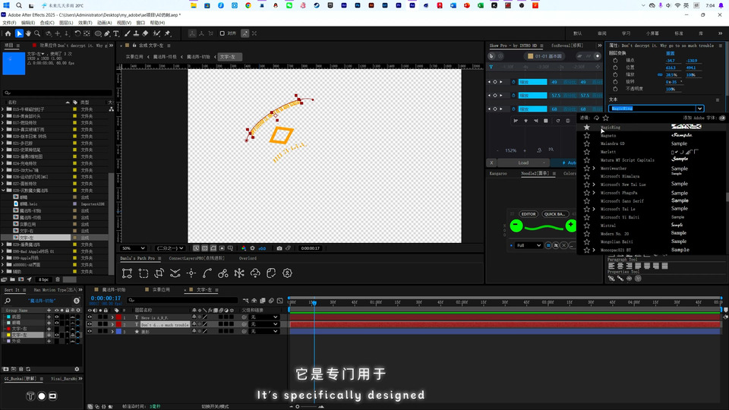Screen dimensions: 729x410
Task: Hide layer 3 shape layer eye toggle
Action: 90,332
